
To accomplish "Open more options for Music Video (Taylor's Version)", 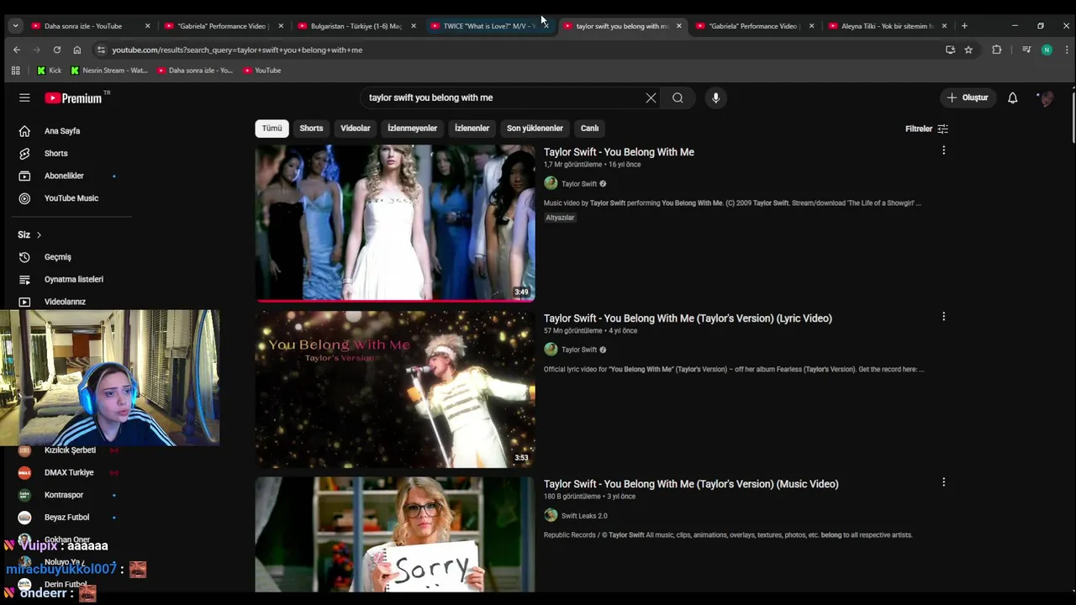I will (x=943, y=482).
